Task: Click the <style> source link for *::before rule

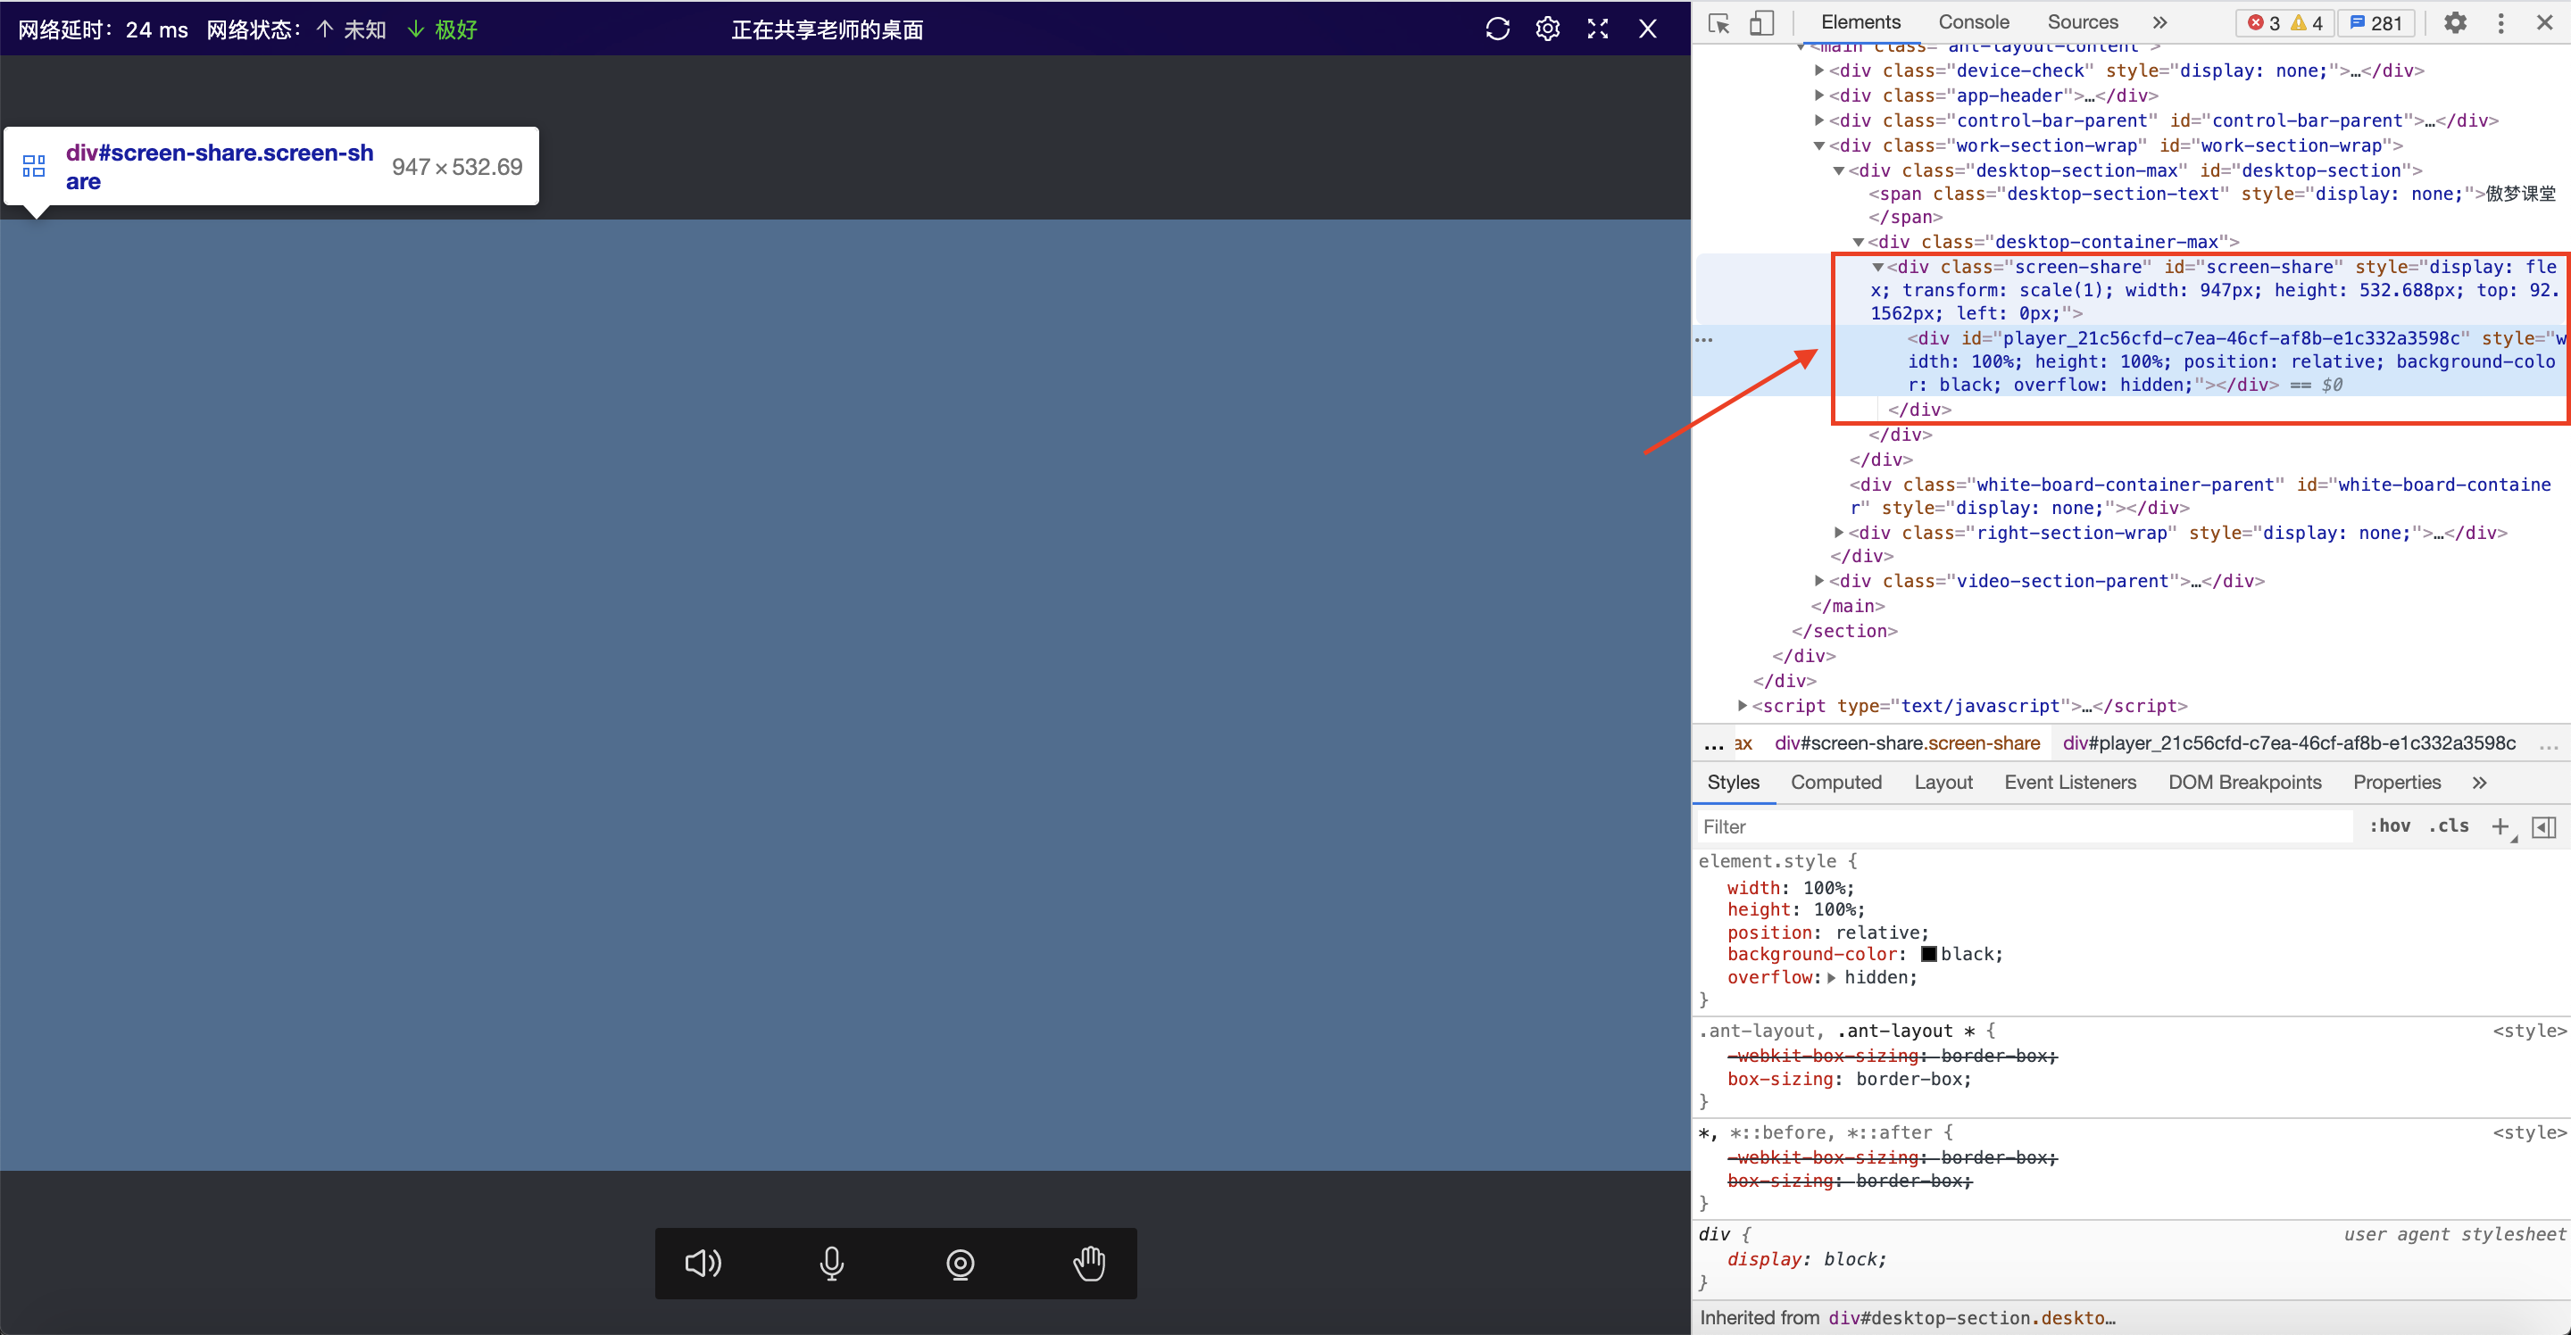Action: click(2528, 1132)
